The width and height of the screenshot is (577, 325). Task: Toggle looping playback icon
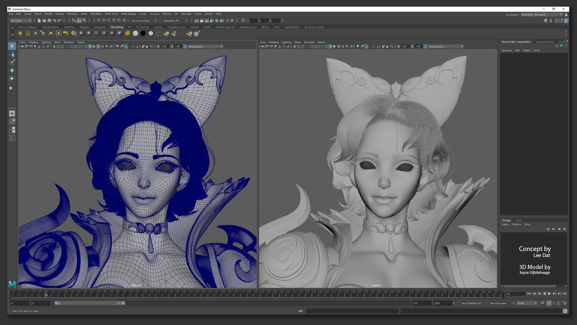coord(542,303)
